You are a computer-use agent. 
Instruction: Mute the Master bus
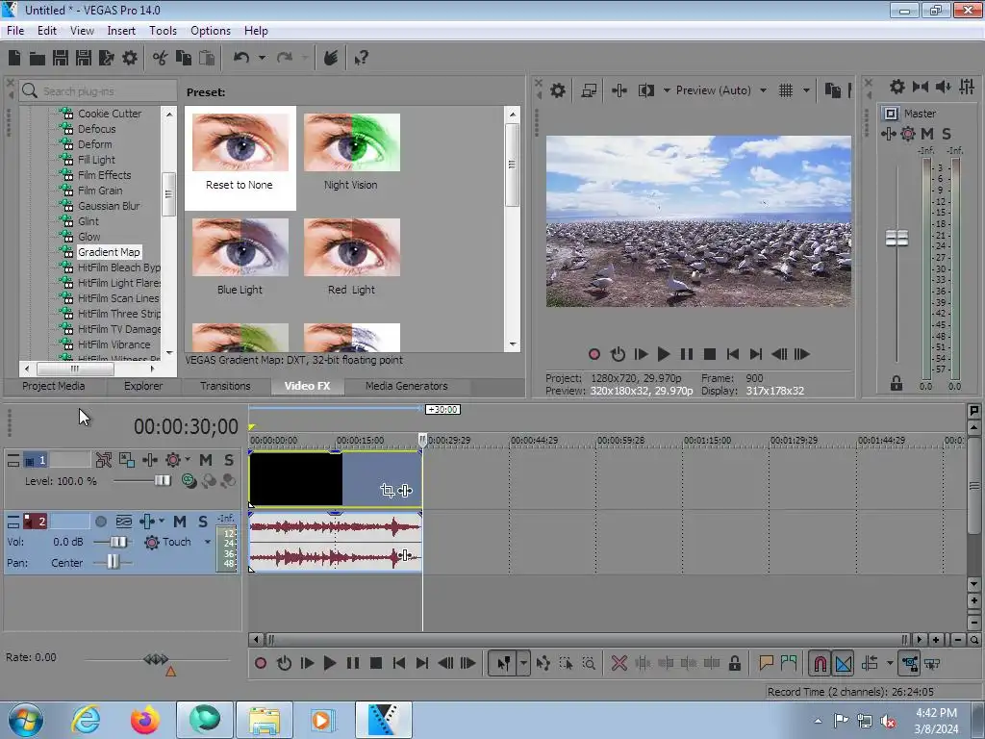(927, 133)
